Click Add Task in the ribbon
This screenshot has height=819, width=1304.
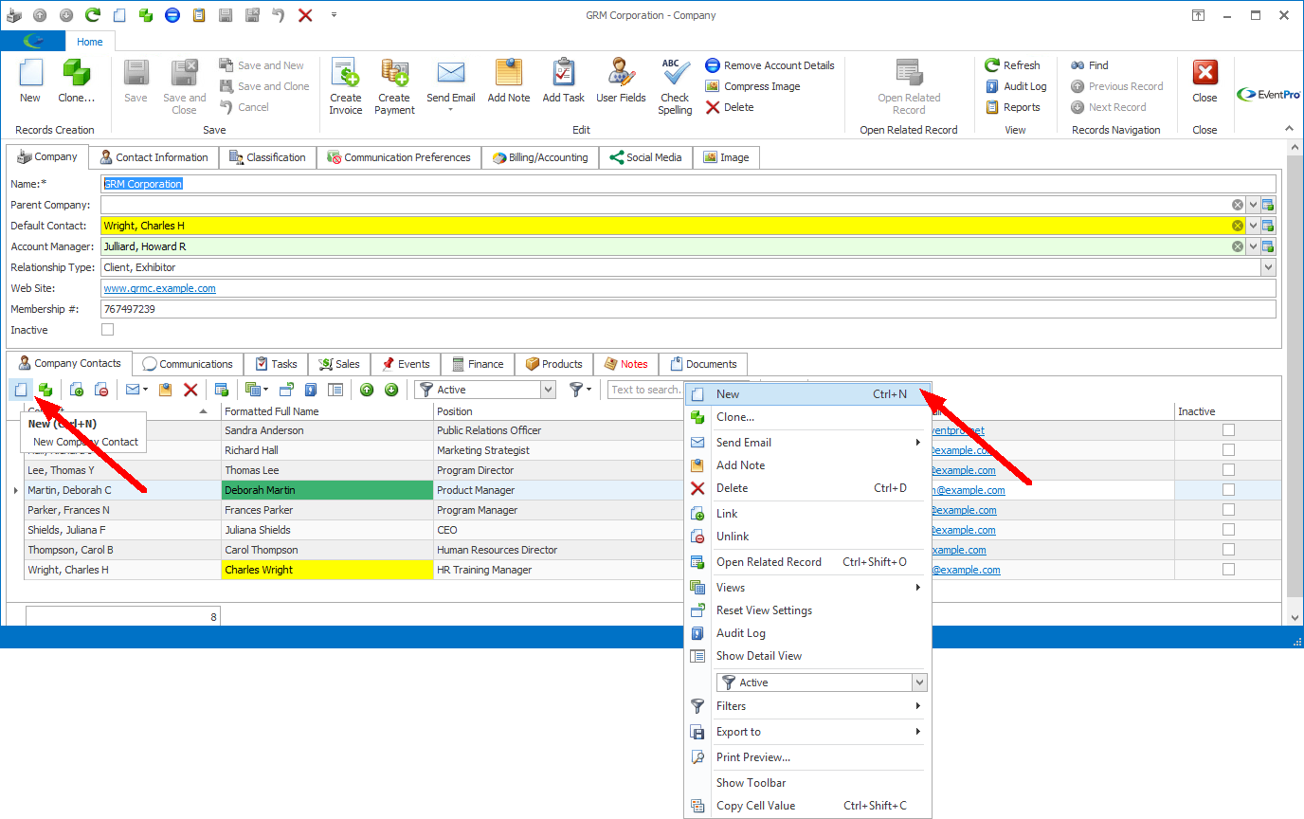tap(563, 82)
